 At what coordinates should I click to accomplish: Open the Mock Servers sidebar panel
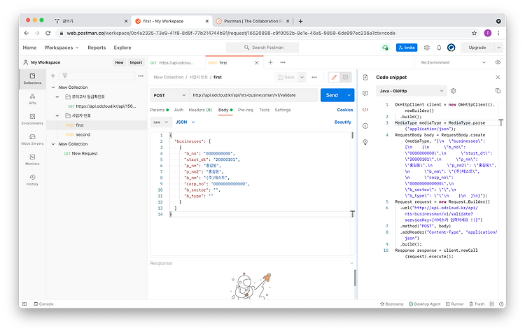tap(32, 139)
